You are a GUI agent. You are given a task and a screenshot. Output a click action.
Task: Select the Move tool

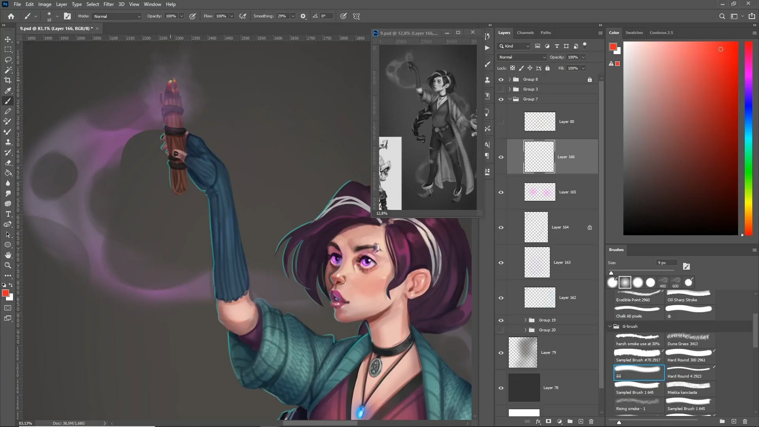pos(8,39)
